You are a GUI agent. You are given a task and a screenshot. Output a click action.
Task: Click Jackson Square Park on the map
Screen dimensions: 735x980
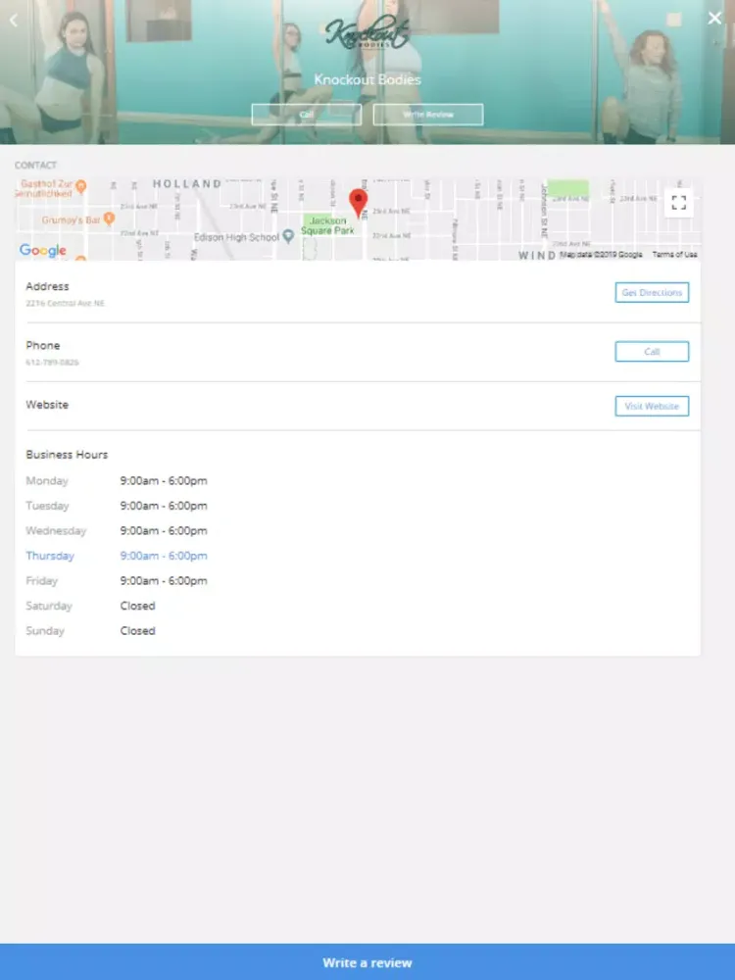[327, 225]
